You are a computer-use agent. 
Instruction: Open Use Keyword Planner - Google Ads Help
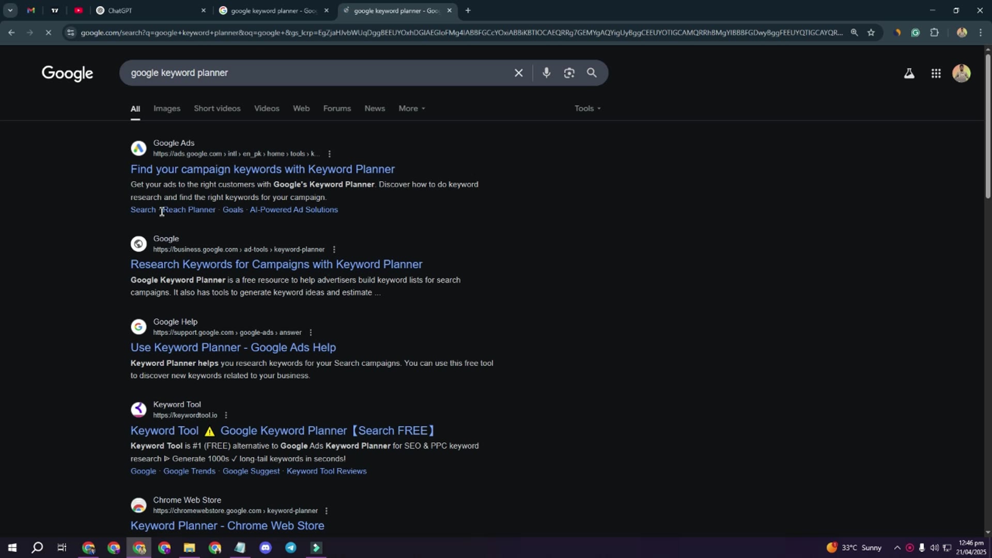[x=233, y=348]
